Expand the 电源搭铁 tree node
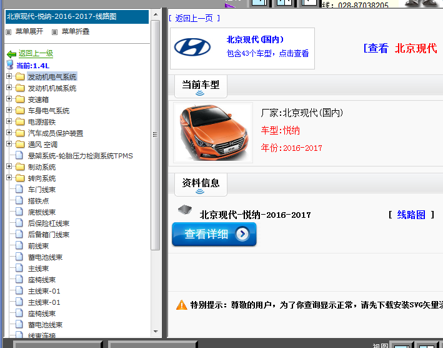Screen dimensions: 443x348 [9, 121]
